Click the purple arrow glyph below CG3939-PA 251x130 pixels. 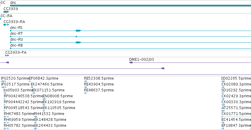(x=7, y=62)
